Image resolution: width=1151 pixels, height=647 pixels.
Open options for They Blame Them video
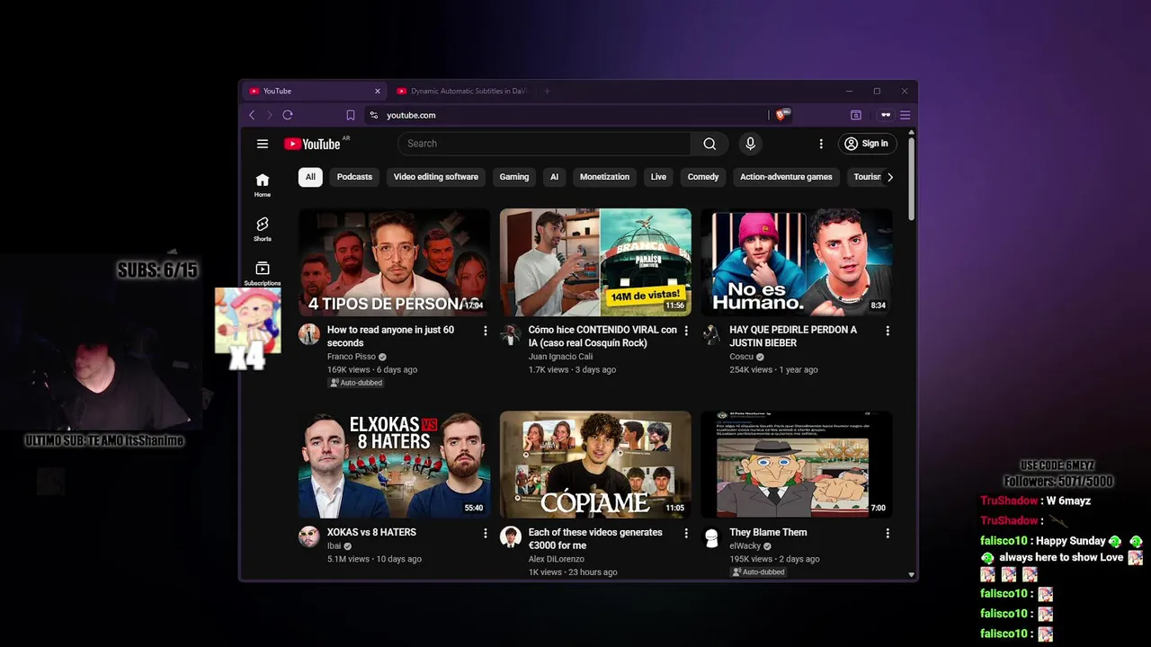pos(888,533)
